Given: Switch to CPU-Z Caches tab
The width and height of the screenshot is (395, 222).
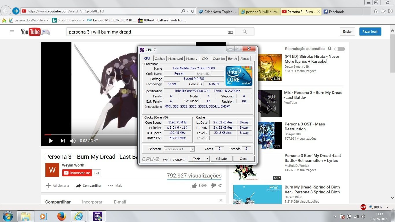Looking at the screenshot, I should (160, 59).
